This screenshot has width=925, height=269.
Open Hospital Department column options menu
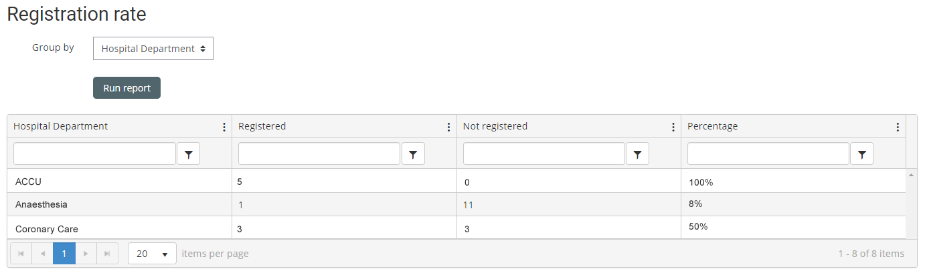[224, 127]
